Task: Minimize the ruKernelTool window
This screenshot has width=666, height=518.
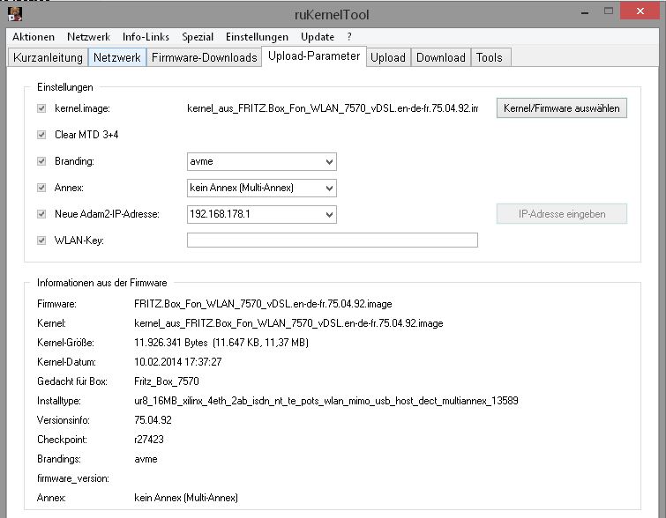Action: tap(585, 11)
